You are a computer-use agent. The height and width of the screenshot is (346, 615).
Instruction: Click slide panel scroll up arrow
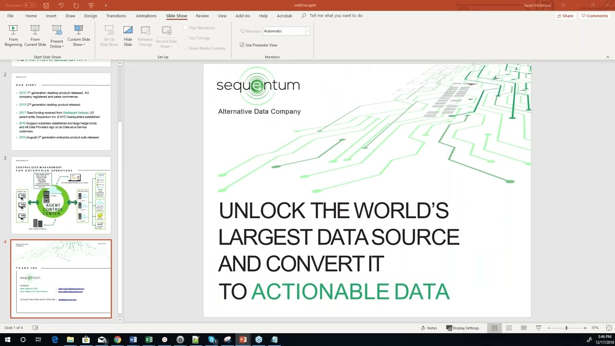(x=120, y=63)
